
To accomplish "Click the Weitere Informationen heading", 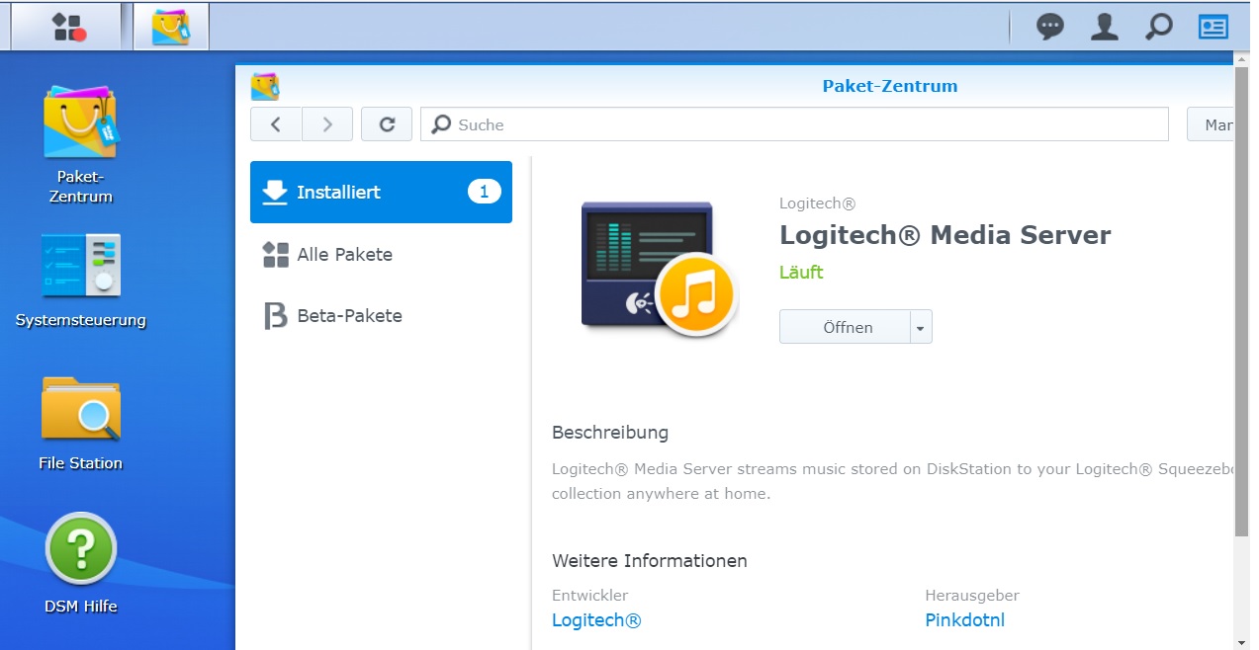I will [650, 561].
